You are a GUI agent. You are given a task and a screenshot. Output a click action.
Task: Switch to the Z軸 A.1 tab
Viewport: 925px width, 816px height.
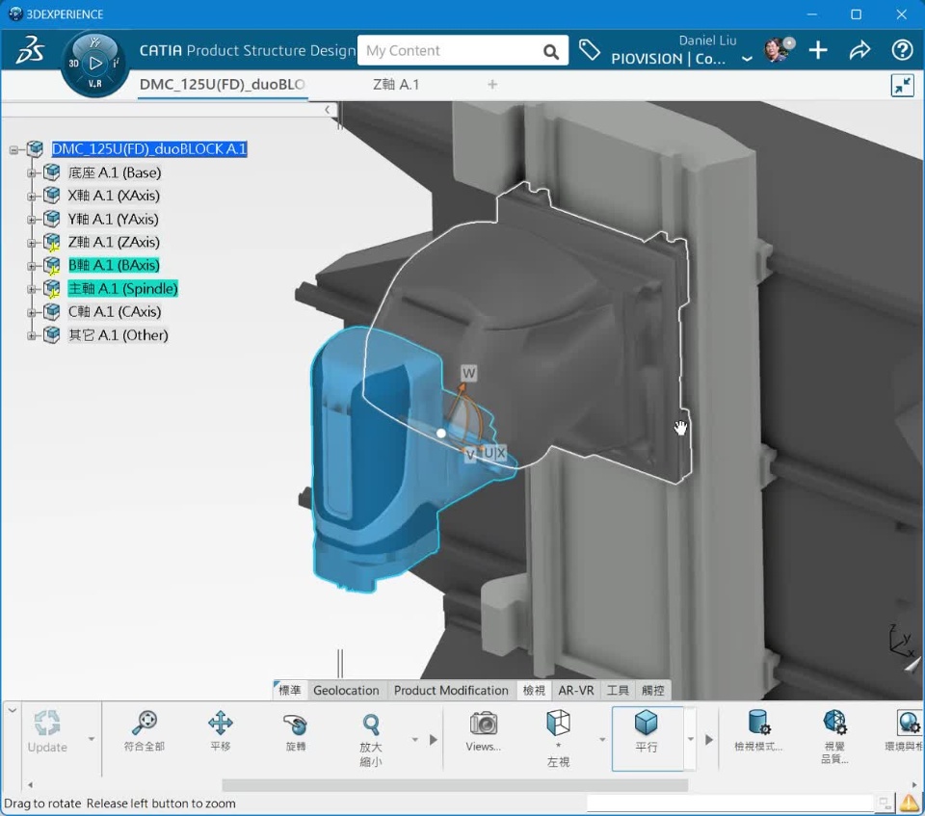pyautogui.click(x=396, y=85)
